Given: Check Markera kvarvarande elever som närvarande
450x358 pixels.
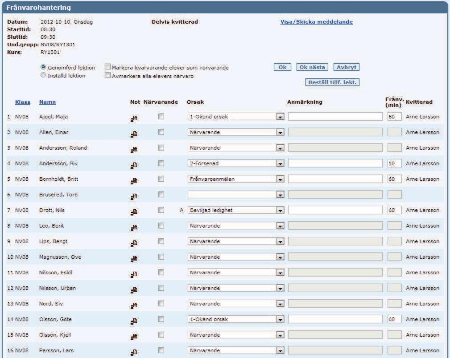Looking at the screenshot, I should [x=107, y=67].
